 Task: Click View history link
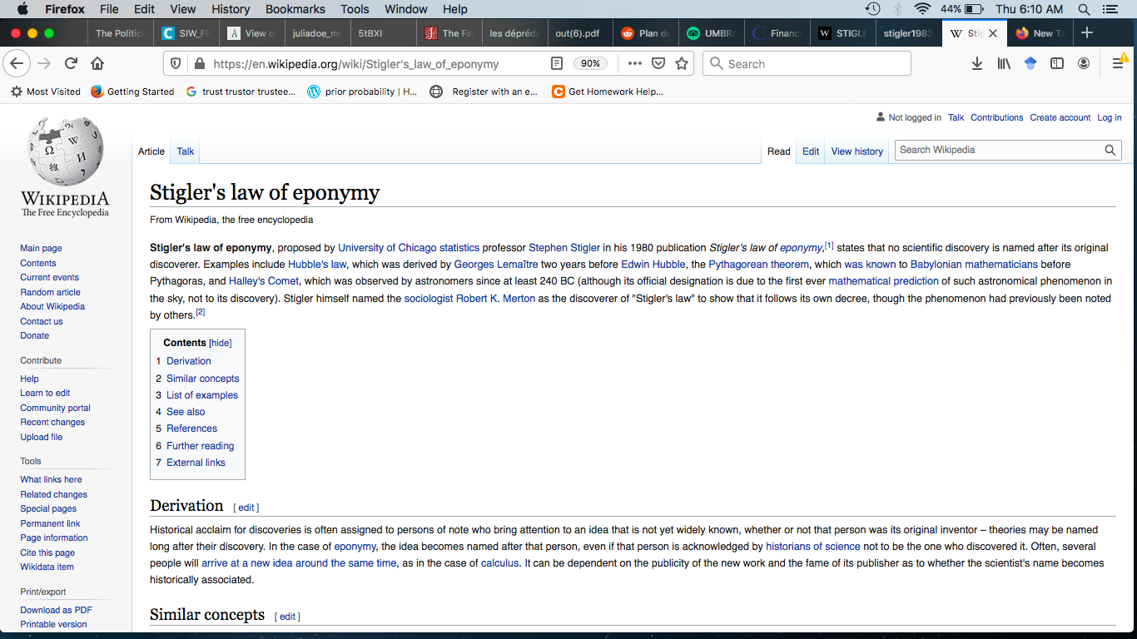[x=856, y=151]
